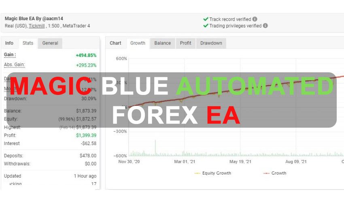
Task: Click the Nov 30, '20 axis date
Action: tap(129, 162)
